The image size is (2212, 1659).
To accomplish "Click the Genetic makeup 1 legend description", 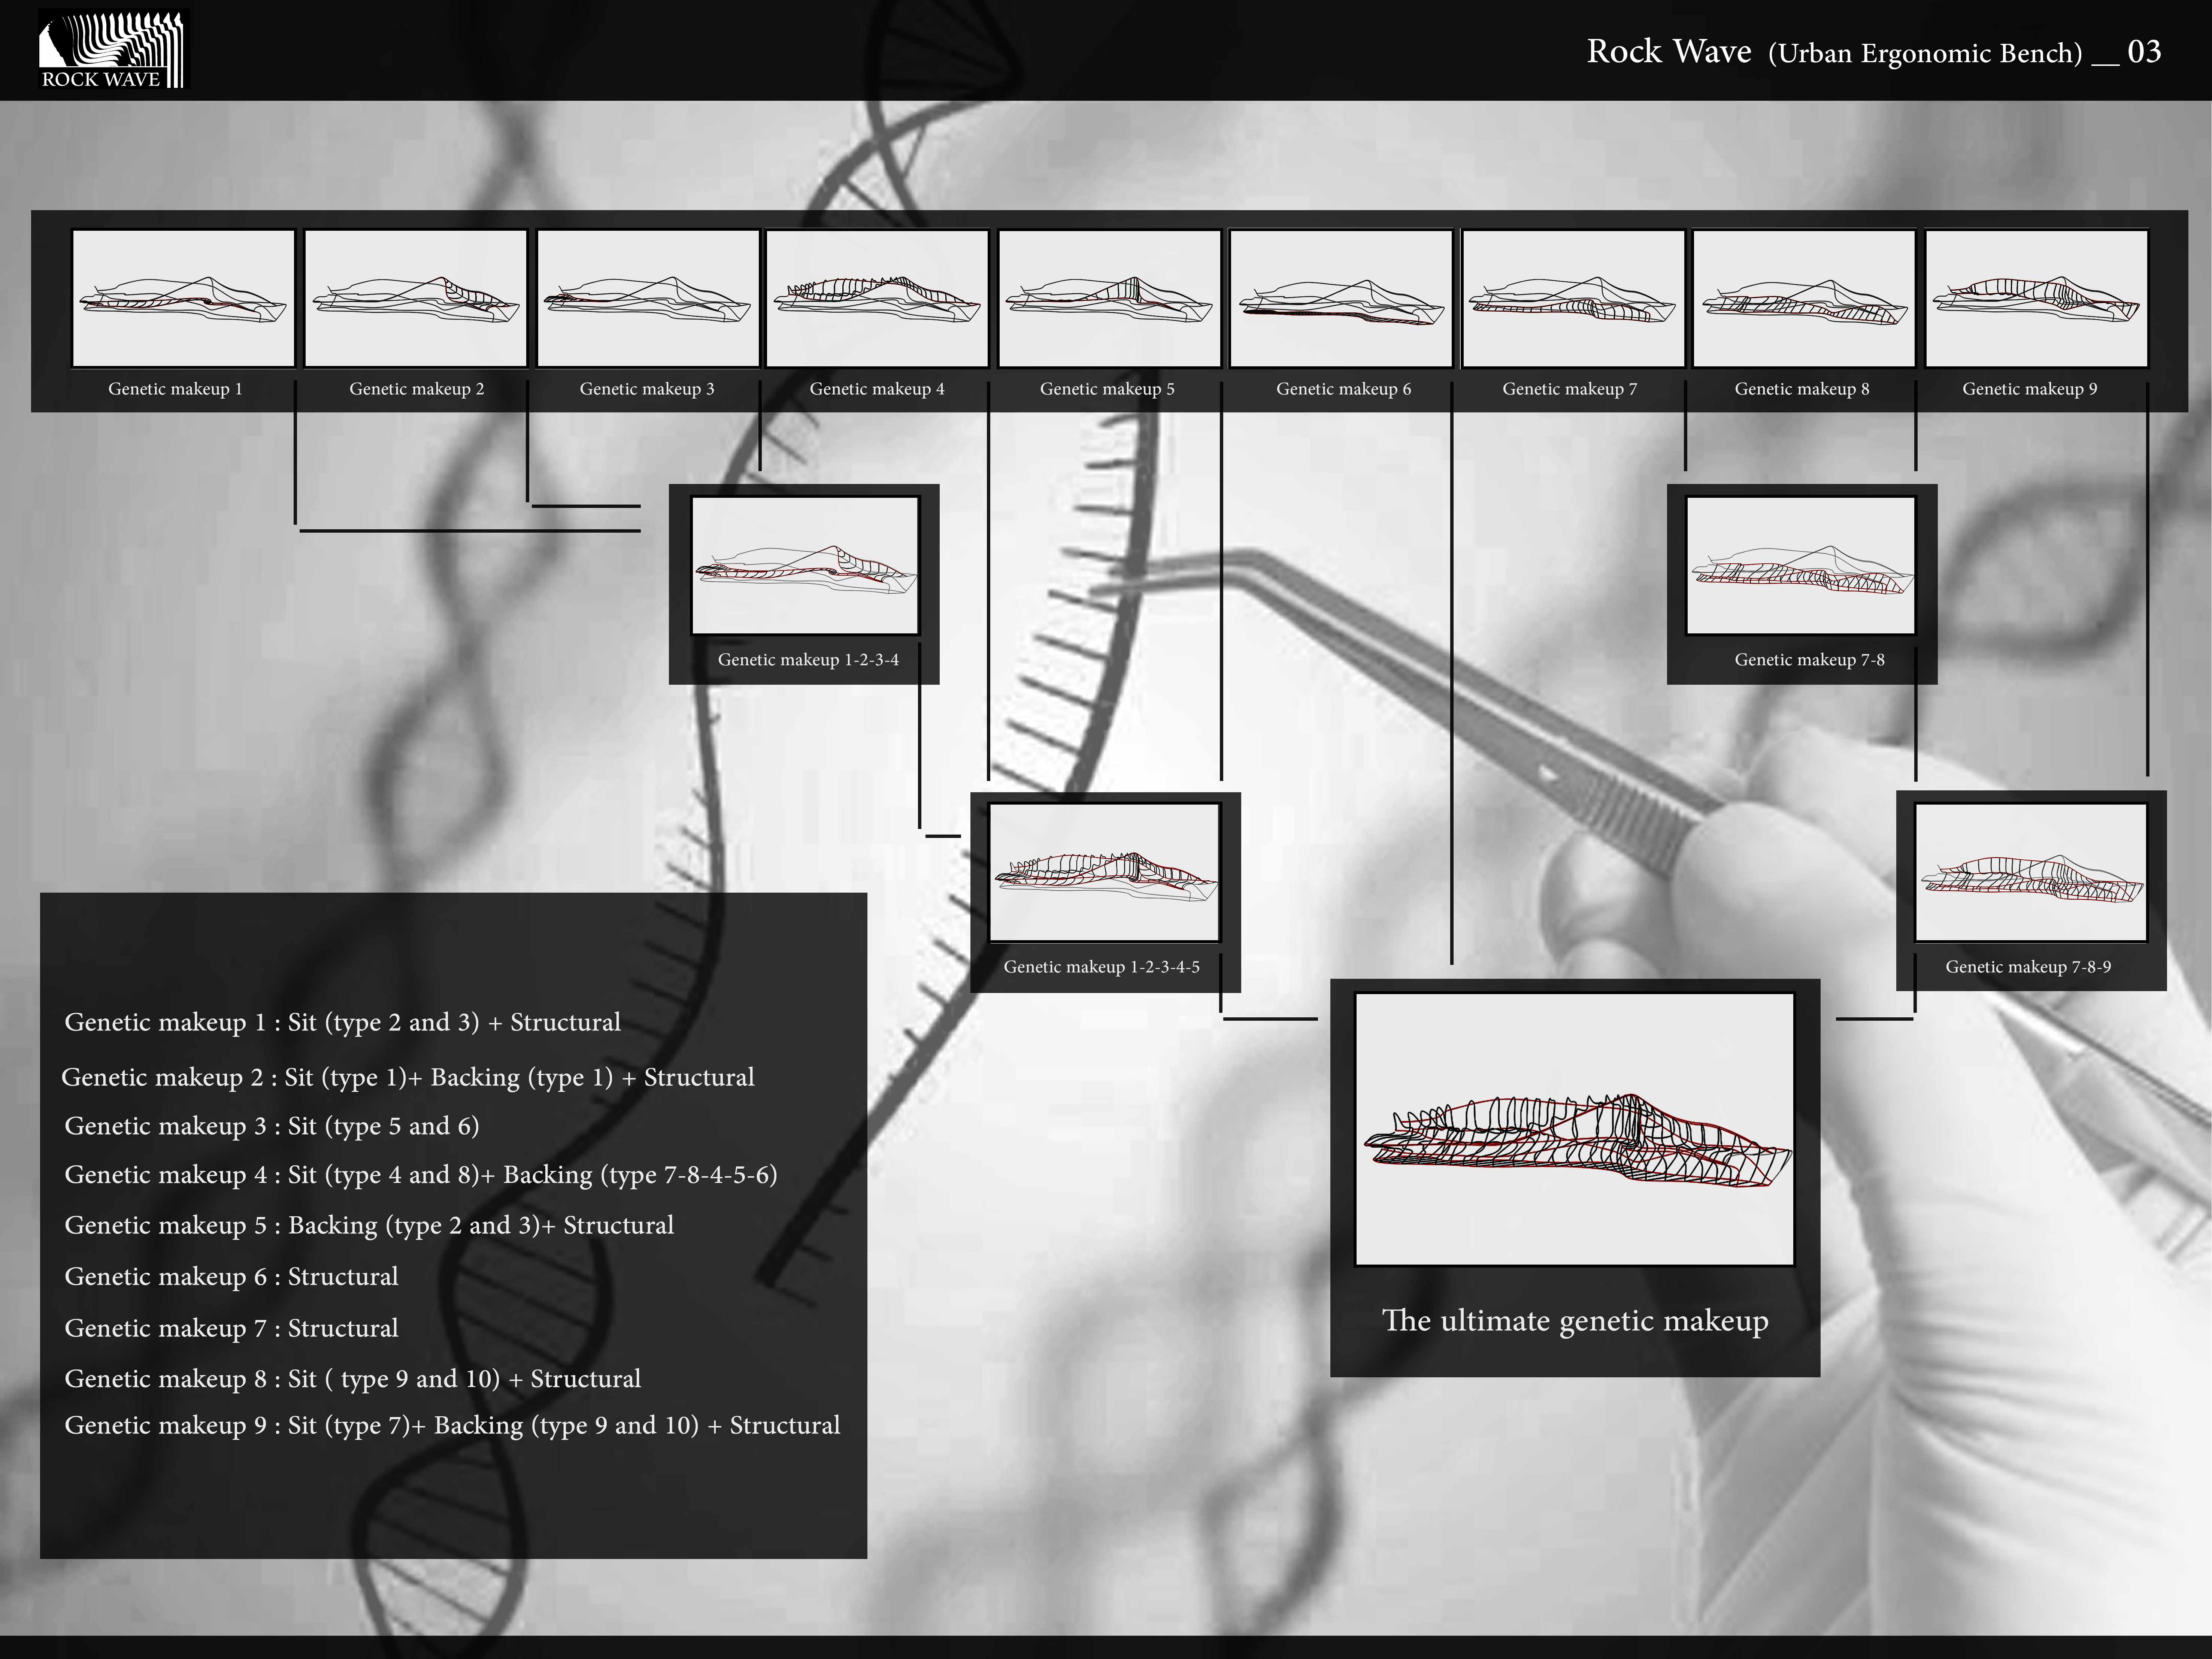I will click(342, 1022).
